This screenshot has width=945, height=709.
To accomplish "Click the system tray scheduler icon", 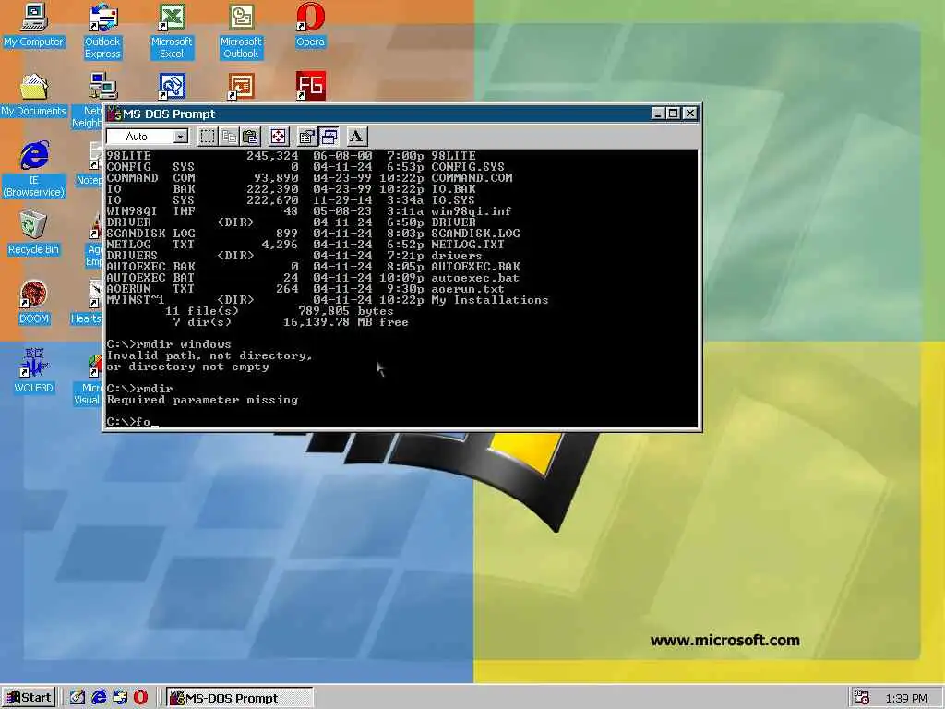I will (862, 698).
